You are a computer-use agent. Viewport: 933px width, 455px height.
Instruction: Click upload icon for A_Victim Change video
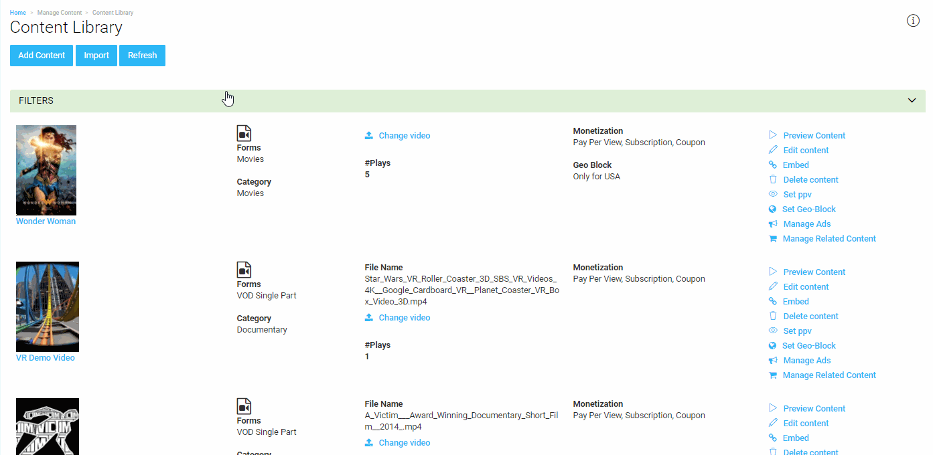[369, 443]
